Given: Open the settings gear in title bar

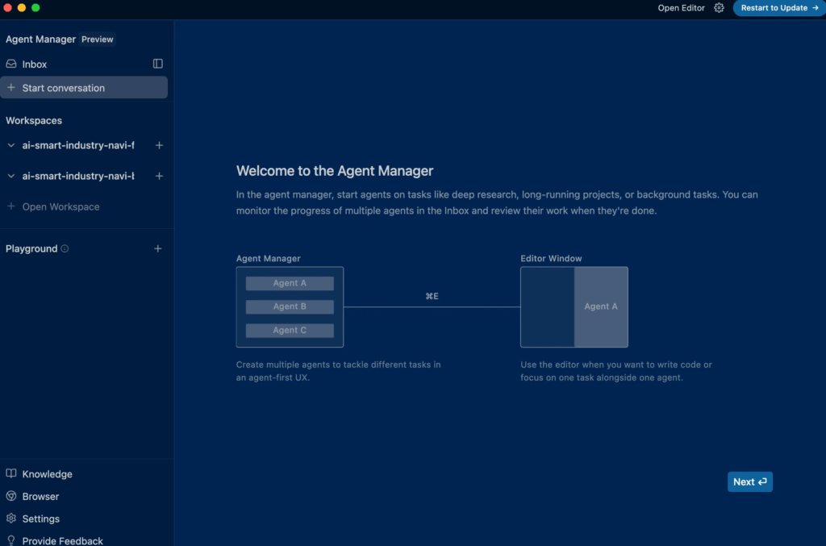Looking at the screenshot, I should 720,8.
